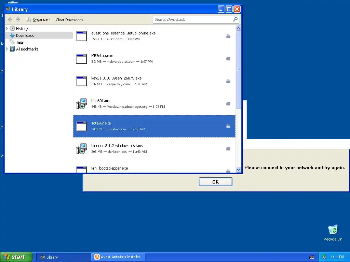Select the MBSetup.exe filename
350x262 pixels.
[x=102, y=56]
